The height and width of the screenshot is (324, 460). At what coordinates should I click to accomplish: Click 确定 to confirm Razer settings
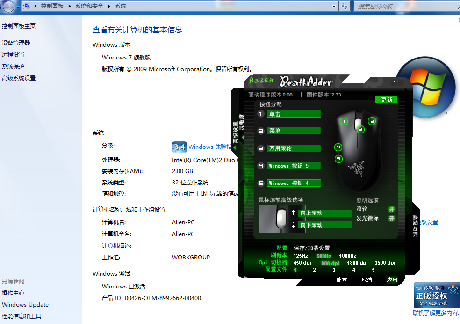coord(342,280)
